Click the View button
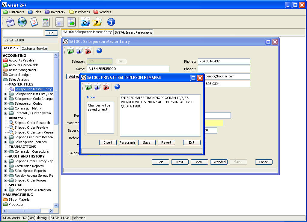307x222 pixels. (x=199, y=162)
